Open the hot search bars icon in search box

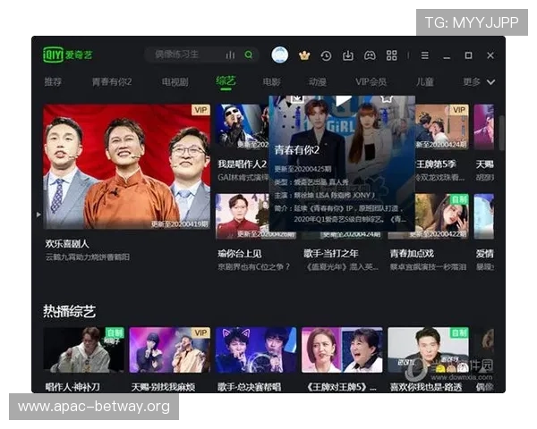pos(231,55)
